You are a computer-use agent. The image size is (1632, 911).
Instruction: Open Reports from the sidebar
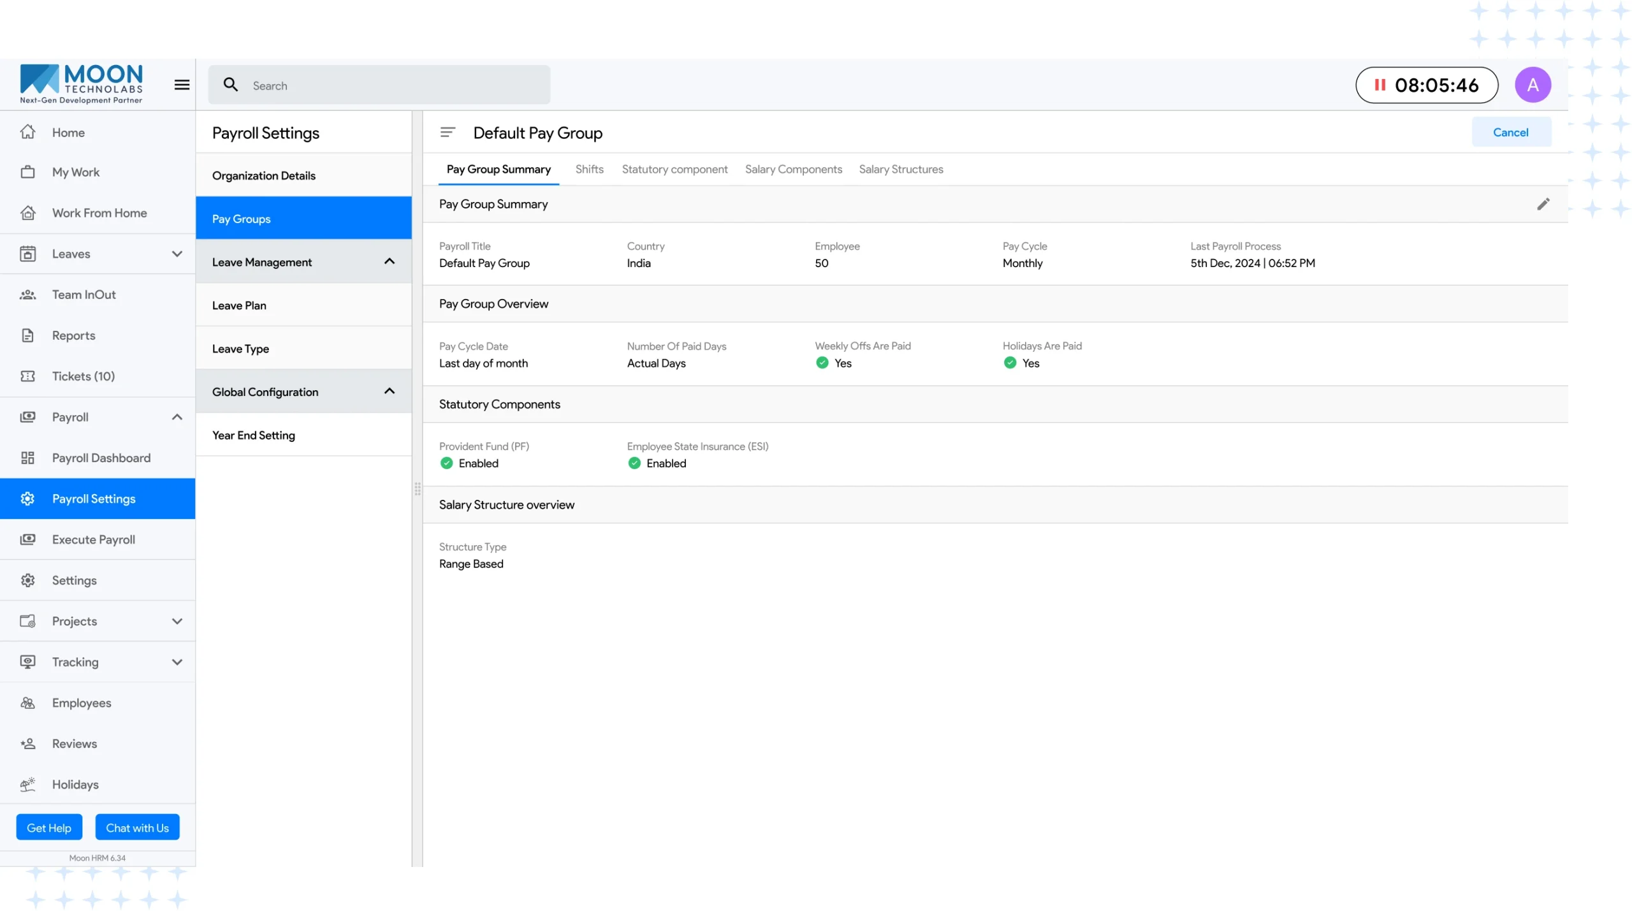tap(74, 335)
